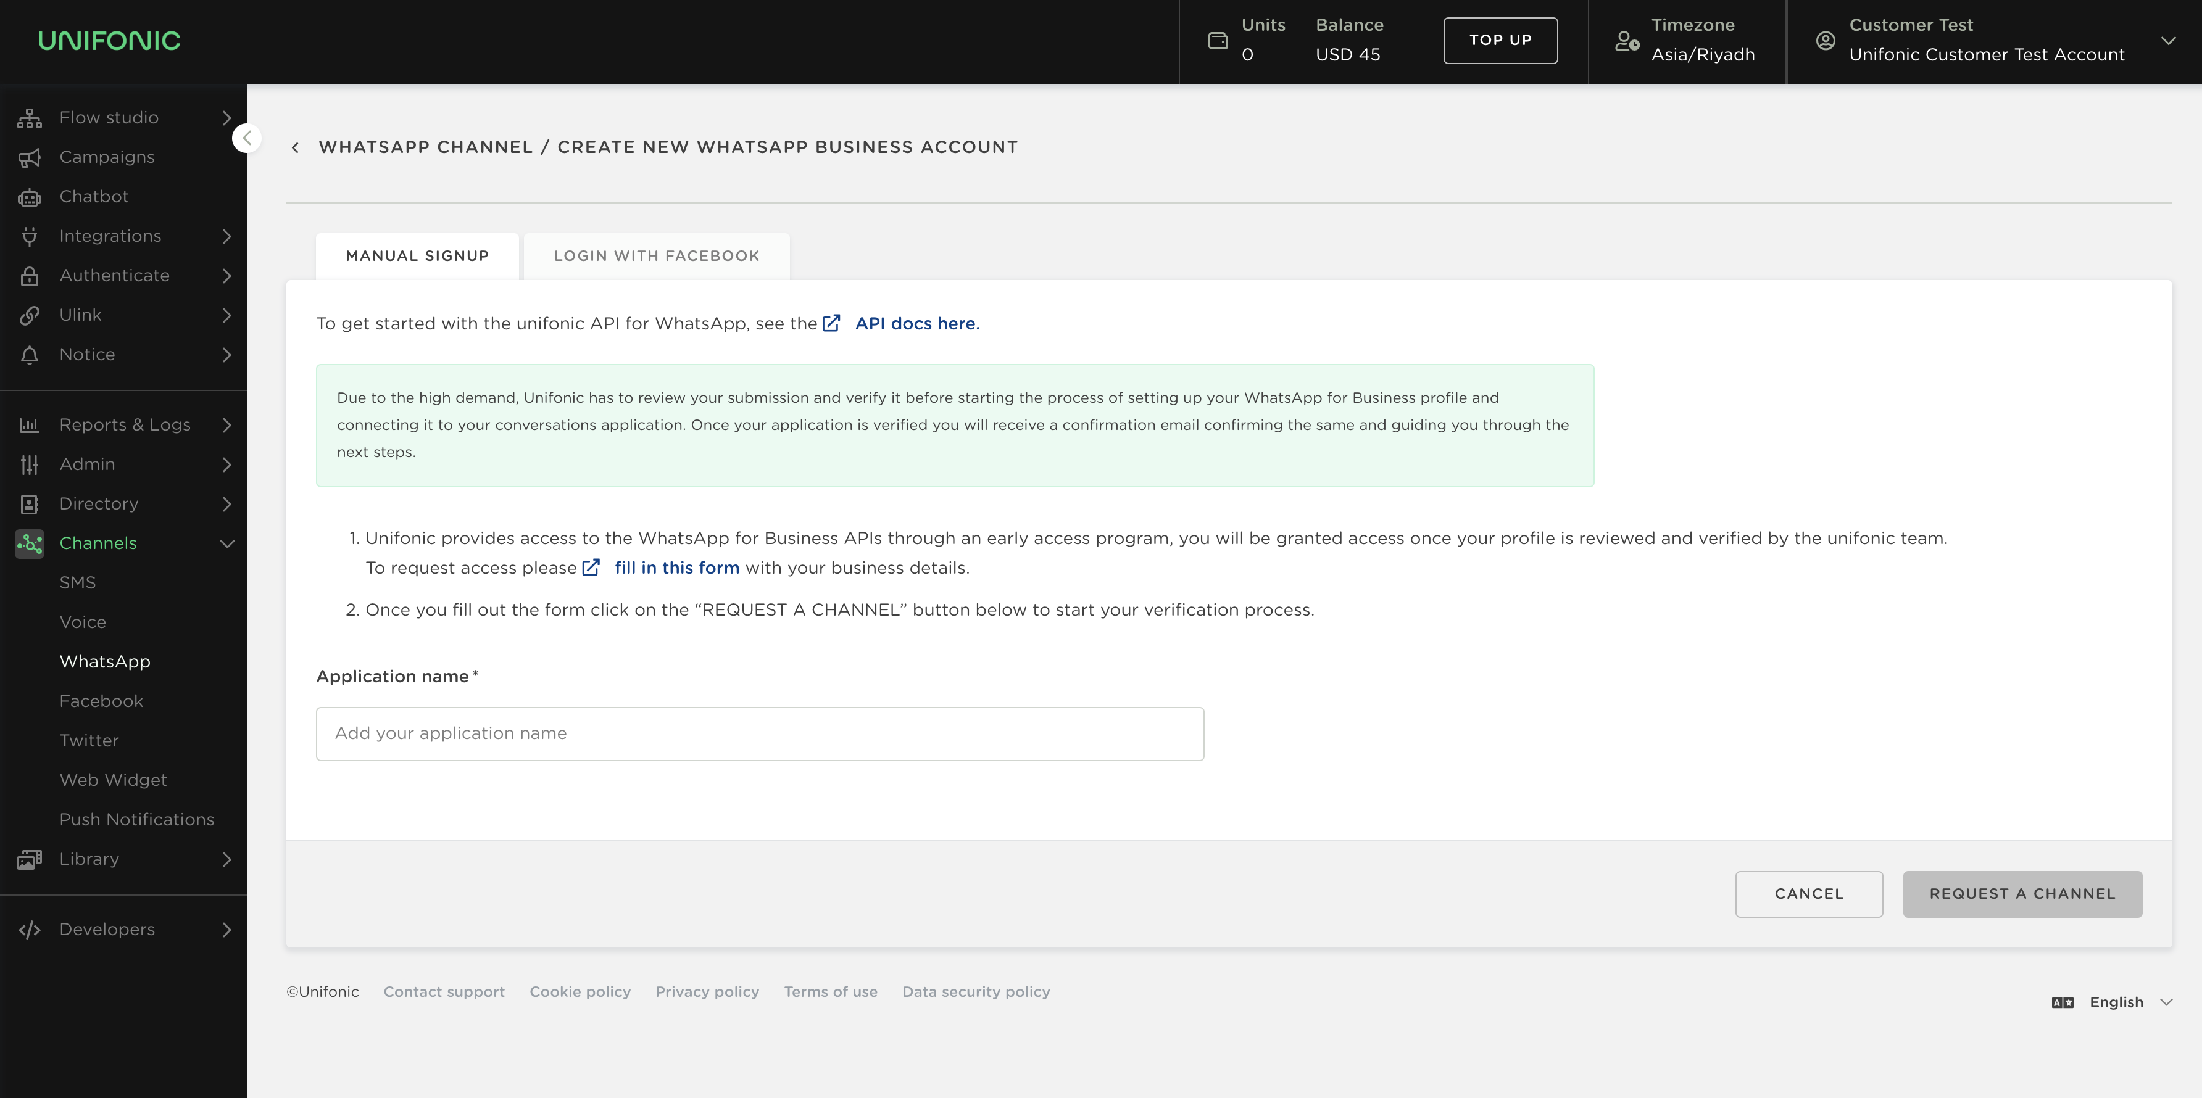Screen dimensions: 2202x1098
Task: Collapse the sidebar with round arrow button
Action: point(246,138)
